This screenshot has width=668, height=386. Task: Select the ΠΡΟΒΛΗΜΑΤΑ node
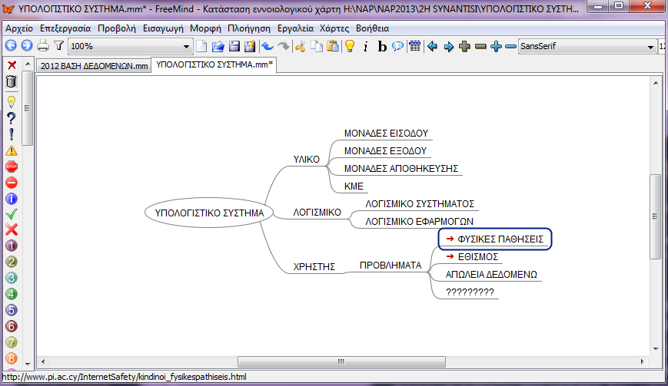pyautogui.click(x=390, y=266)
